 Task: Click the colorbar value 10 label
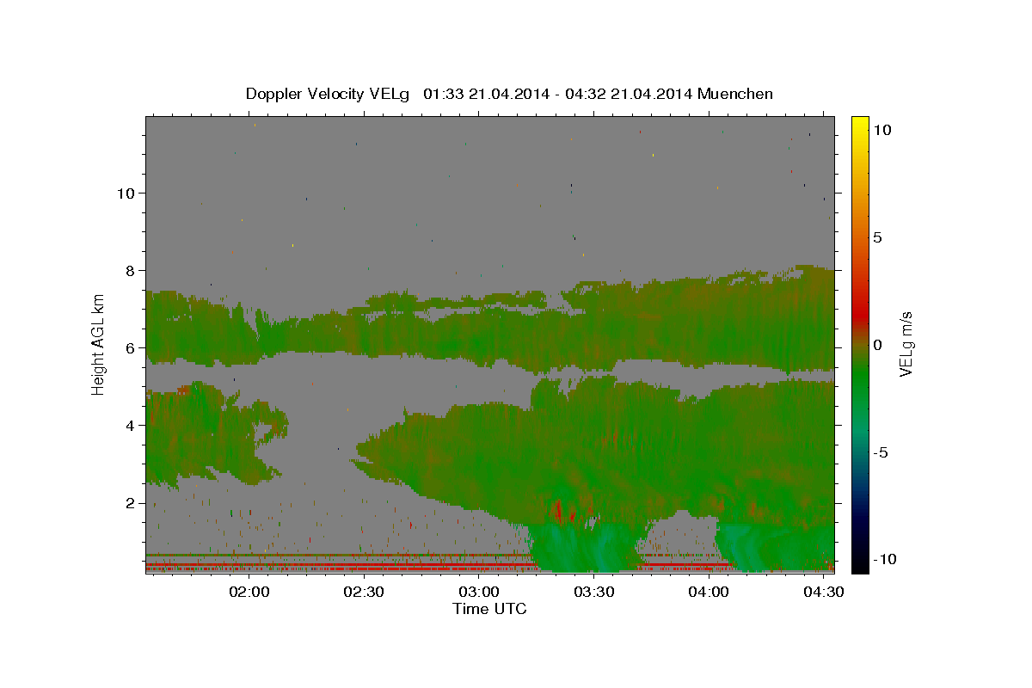[881, 129]
